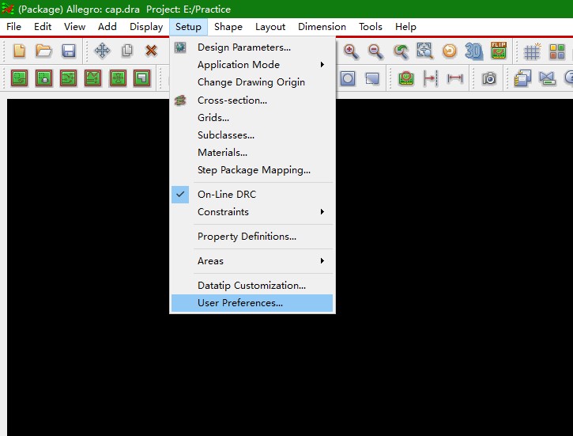Click the sixth green mode icon
This screenshot has width=573, height=436.
[x=141, y=78]
